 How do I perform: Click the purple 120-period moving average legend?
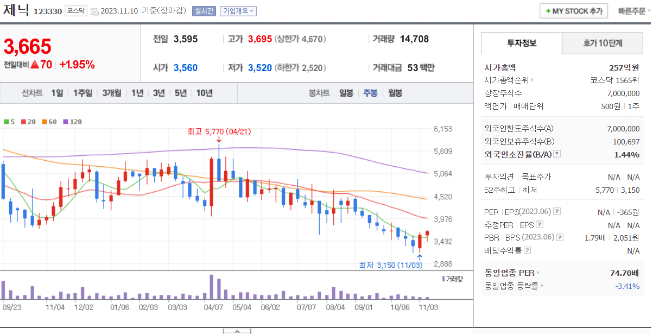tap(72, 122)
